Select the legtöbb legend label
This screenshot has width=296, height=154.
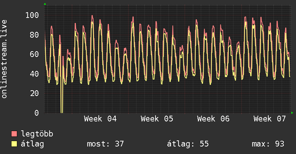point(37,134)
